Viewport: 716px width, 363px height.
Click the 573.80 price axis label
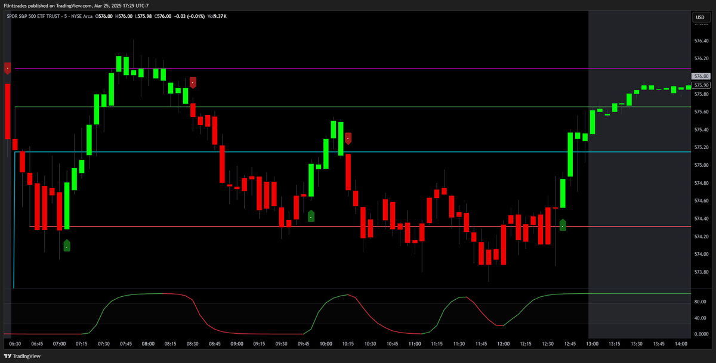[702, 272]
